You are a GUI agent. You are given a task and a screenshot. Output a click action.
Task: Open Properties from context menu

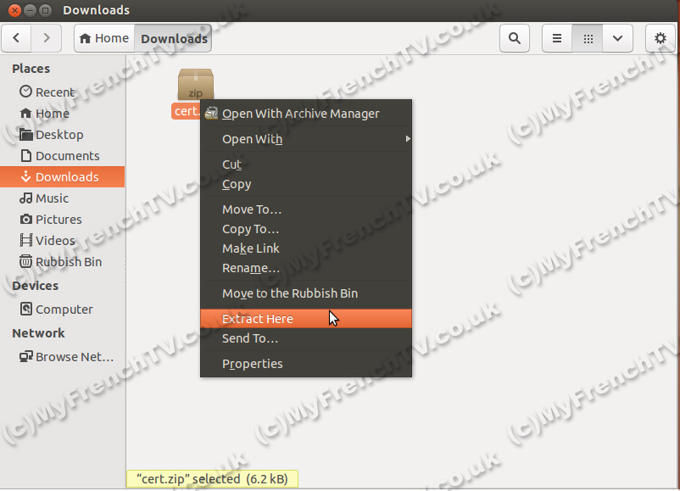point(252,364)
